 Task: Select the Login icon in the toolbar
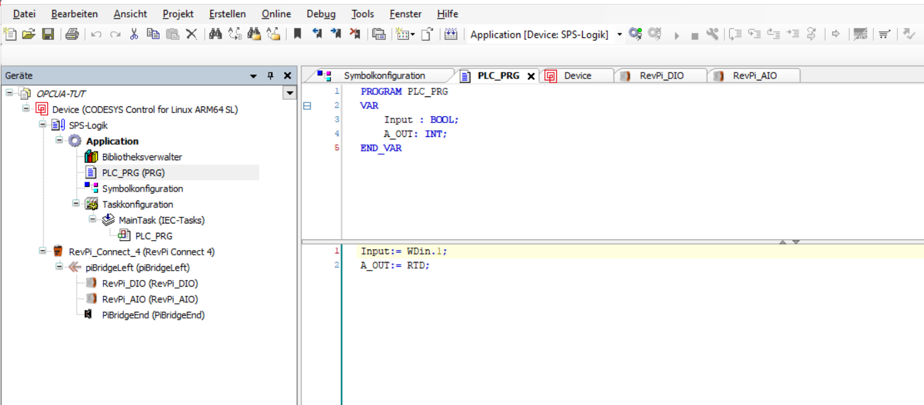coord(634,34)
